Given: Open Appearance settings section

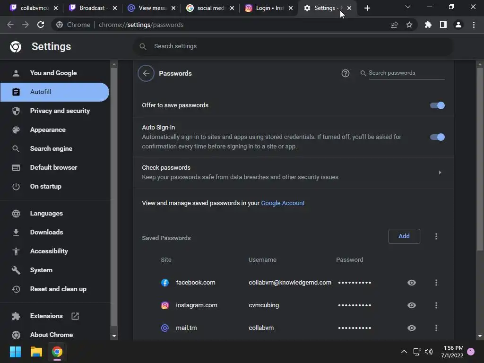Looking at the screenshot, I should pos(55,130).
